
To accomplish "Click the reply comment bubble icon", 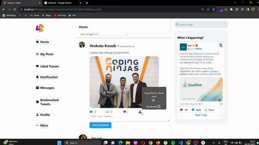I will click(x=91, y=112).
